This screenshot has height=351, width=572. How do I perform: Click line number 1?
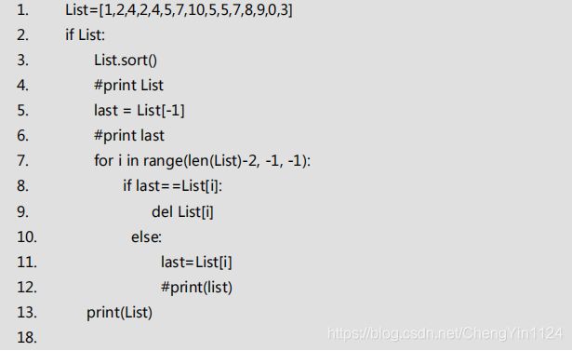[22, 10]
